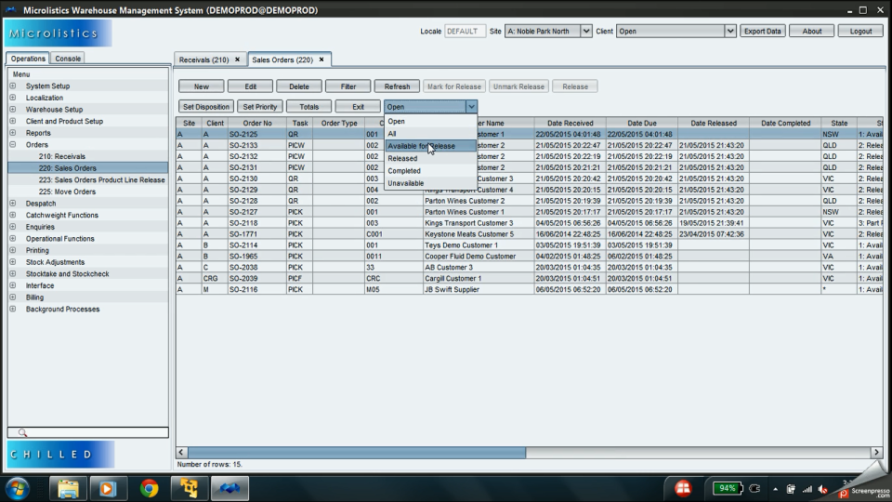
Task: Expand Despatch tree node
Action: 12,204
